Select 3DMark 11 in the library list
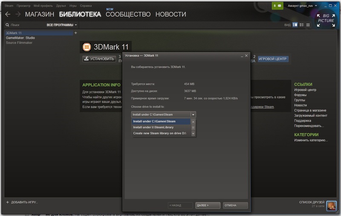 pyautogui.click(x=39, y=33)
